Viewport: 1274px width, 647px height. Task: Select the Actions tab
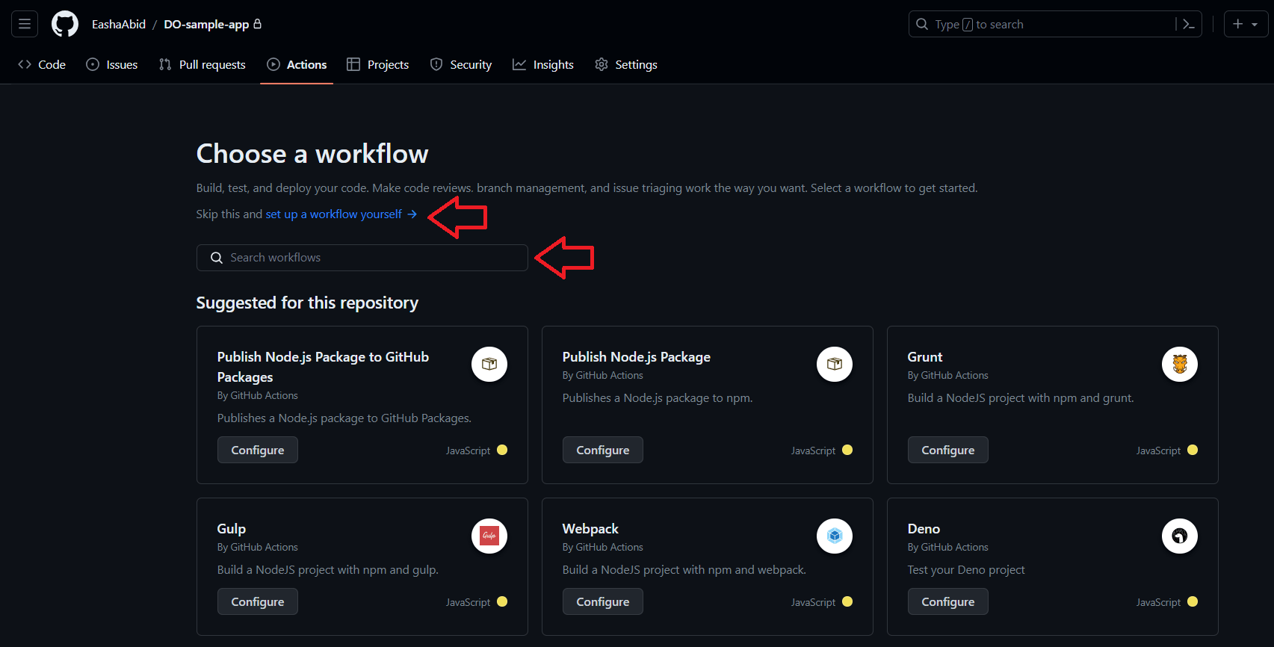[297, 64]
